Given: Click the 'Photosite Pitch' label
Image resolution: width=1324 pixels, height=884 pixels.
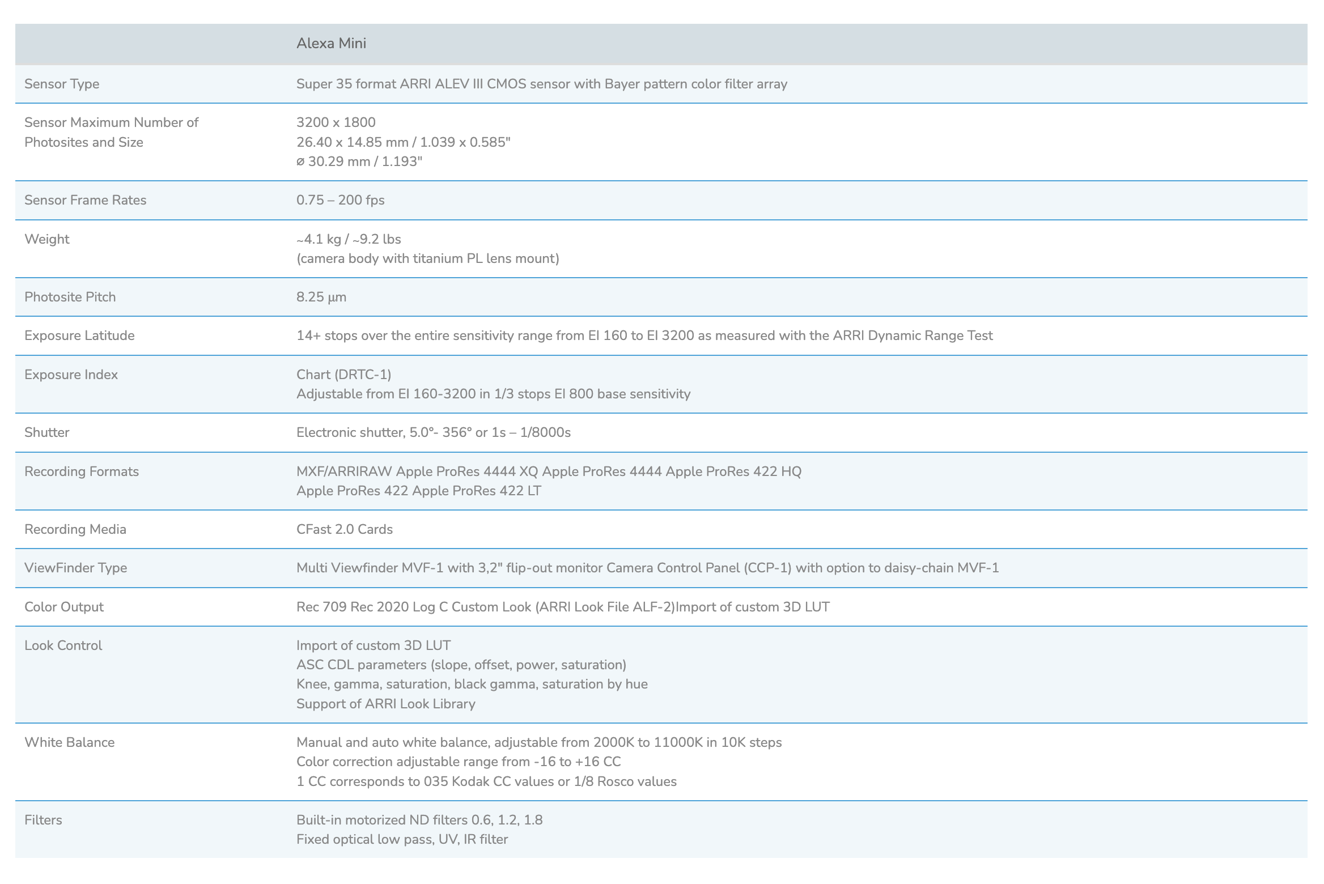Looking at the screenshot, I should point(70,297).
